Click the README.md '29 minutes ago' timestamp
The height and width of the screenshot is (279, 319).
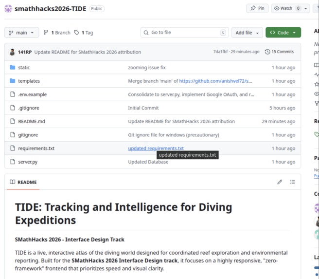279,121
